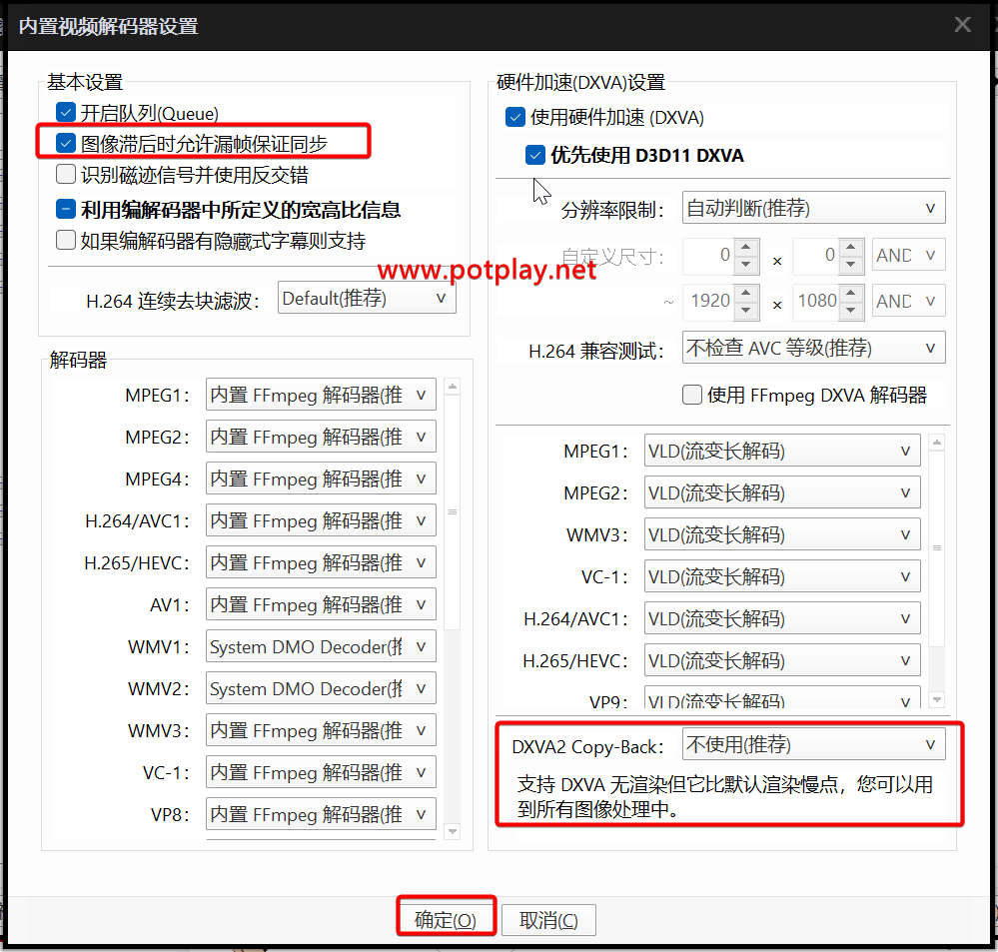This screenshot has height=952, width=998.
Task: Open H.264 连续去块滤波 dropdown
Action: (x=367, y=298)
